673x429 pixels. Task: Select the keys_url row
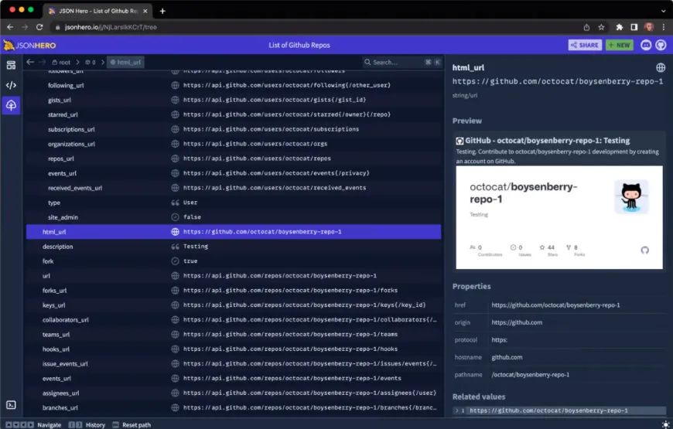point(234,305)
